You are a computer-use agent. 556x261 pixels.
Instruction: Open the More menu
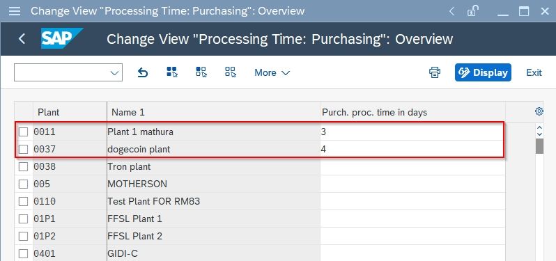click(272, 72)
